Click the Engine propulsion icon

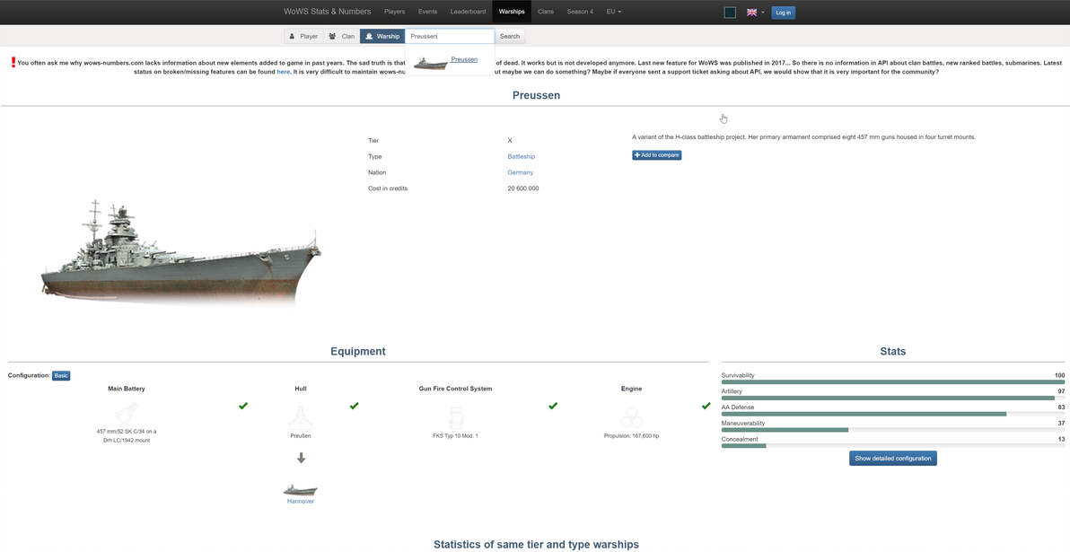[x=631, y=417]
